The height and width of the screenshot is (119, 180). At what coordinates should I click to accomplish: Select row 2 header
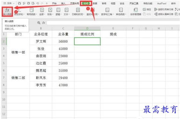point(4,41)
